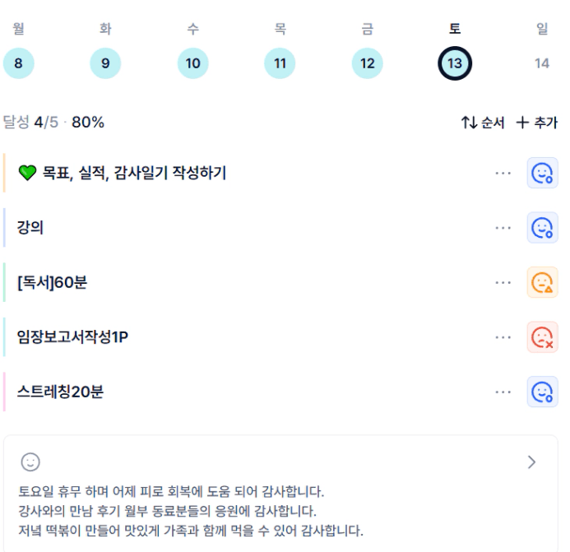The height and width of the screenshot is (552, 570).
Task: Open the three-dot menu for 임장보고서작성1P
Action: (503, 337)
